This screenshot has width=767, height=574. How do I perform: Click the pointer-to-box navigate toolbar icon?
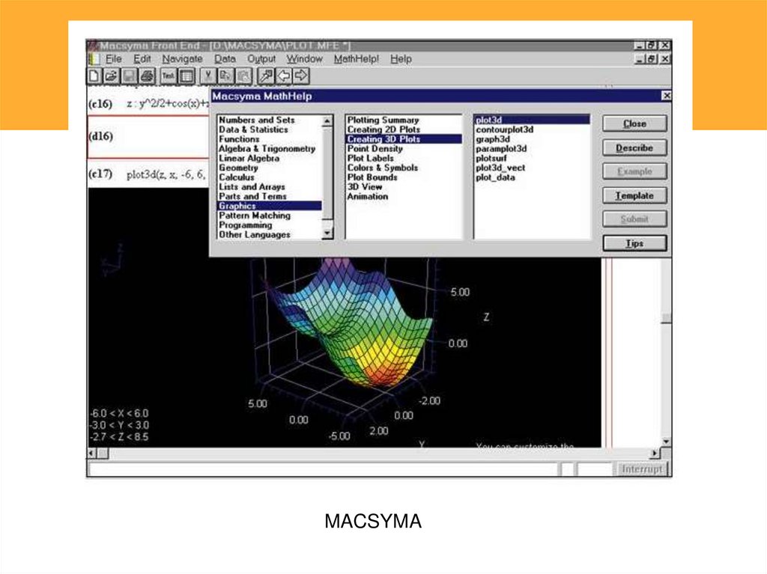pyautogui.click(x=266, y=76)
